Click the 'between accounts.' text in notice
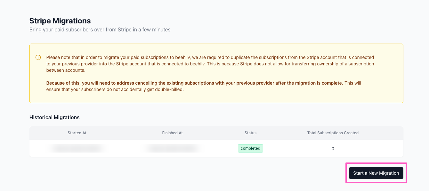 pos(66,70)
